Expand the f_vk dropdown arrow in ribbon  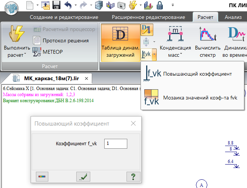(154, 55)
